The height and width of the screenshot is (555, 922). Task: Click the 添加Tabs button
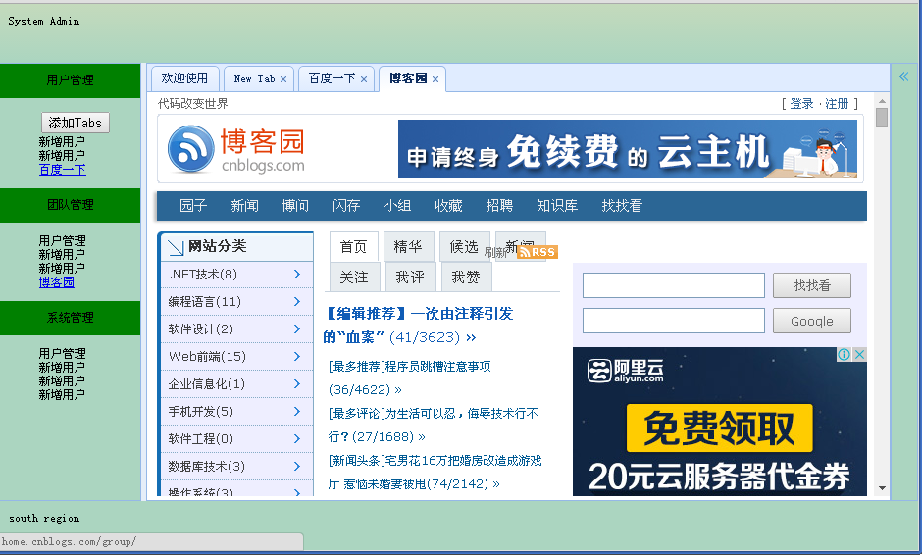pos(76,123)
